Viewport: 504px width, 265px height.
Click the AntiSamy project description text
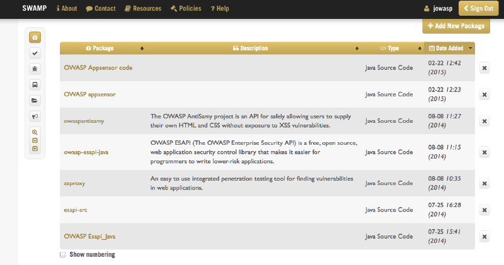point(251,121)
